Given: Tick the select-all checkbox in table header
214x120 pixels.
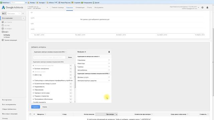Looking at the screenshot, I should (30, 114).
